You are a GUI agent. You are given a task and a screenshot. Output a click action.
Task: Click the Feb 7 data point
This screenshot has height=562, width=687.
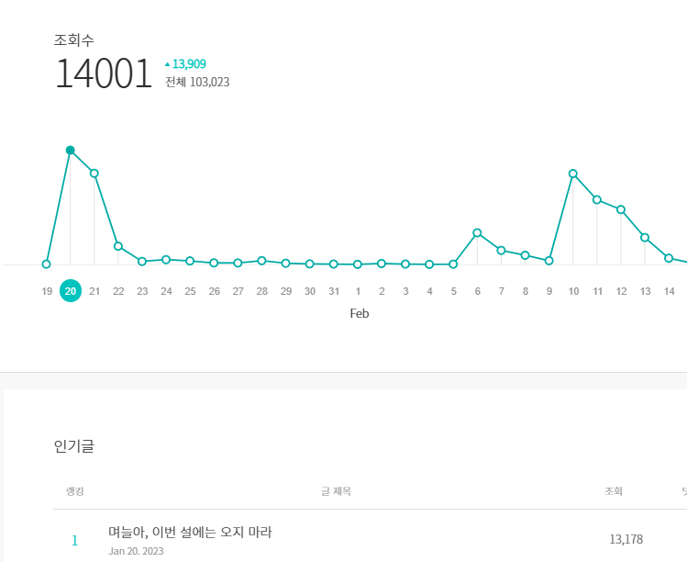click(501, 251)
